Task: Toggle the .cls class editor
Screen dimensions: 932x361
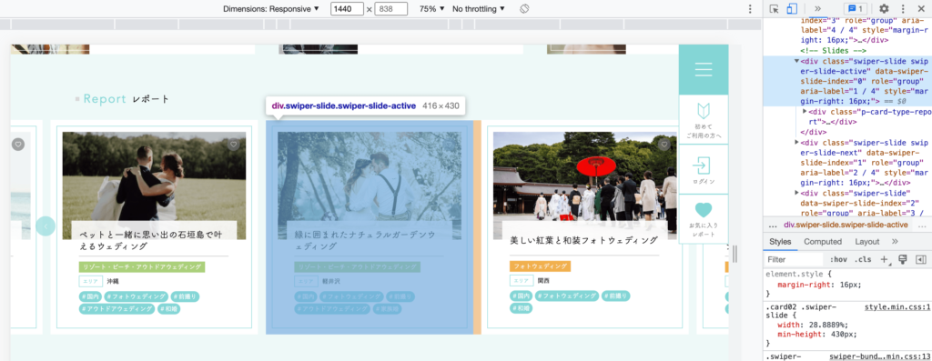Action: point(862,259)
